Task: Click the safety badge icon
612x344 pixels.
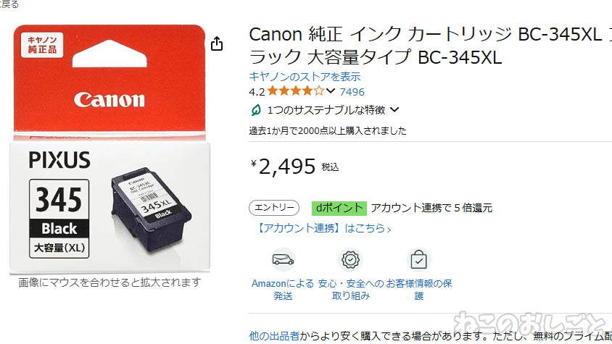Action: coord(350,260)
